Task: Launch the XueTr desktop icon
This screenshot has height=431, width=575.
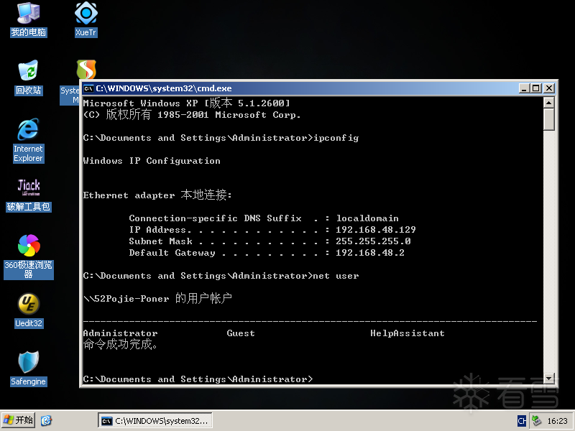Action: click(86, 19)
